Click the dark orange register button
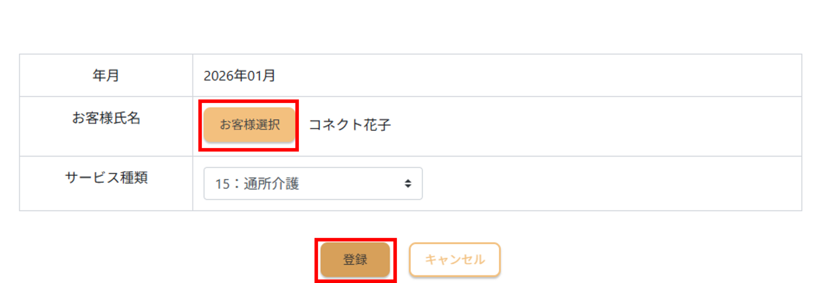 point(355,259)
